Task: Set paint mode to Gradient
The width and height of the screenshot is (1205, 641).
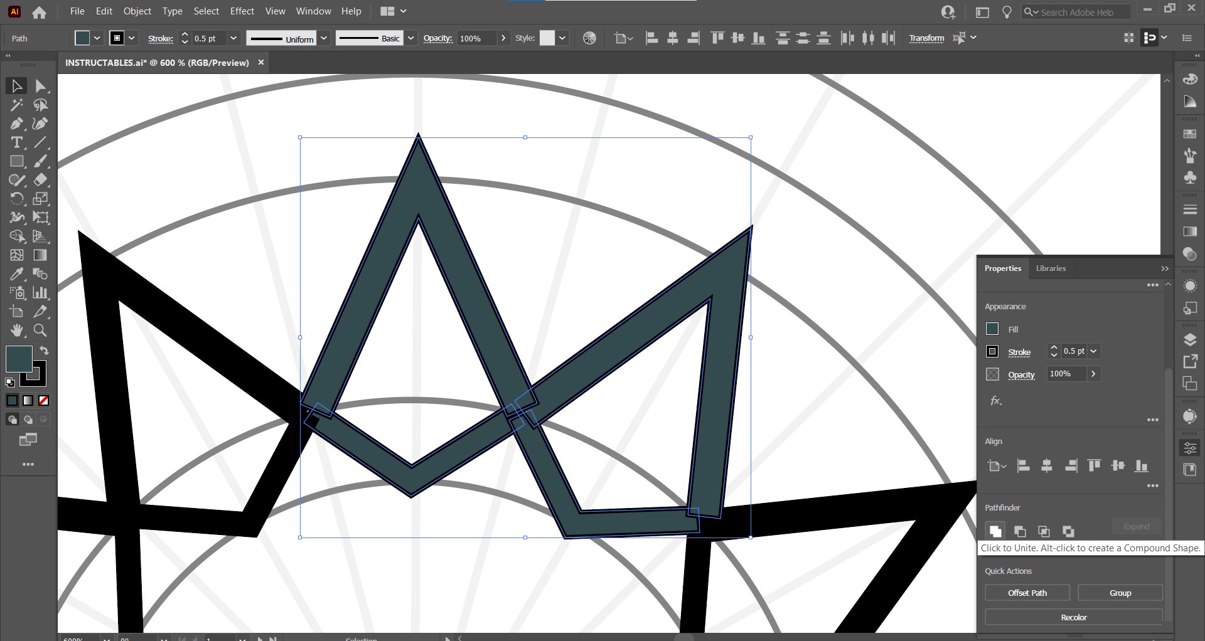Action: pos(28,401)
